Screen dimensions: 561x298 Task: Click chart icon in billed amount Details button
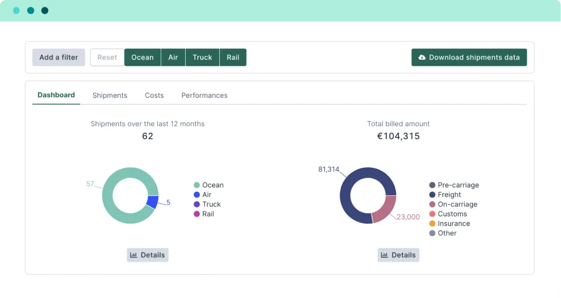coord(384,255)
